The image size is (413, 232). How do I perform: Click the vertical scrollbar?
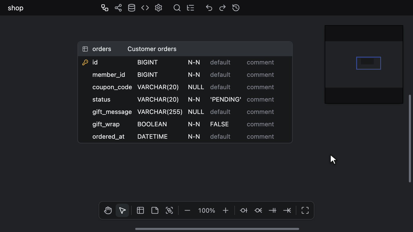click(410, 138)
